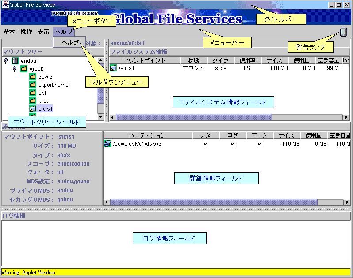353x278 pixels.
Task: Select dev/fd in the mount tree
Action: coord(46,77)
